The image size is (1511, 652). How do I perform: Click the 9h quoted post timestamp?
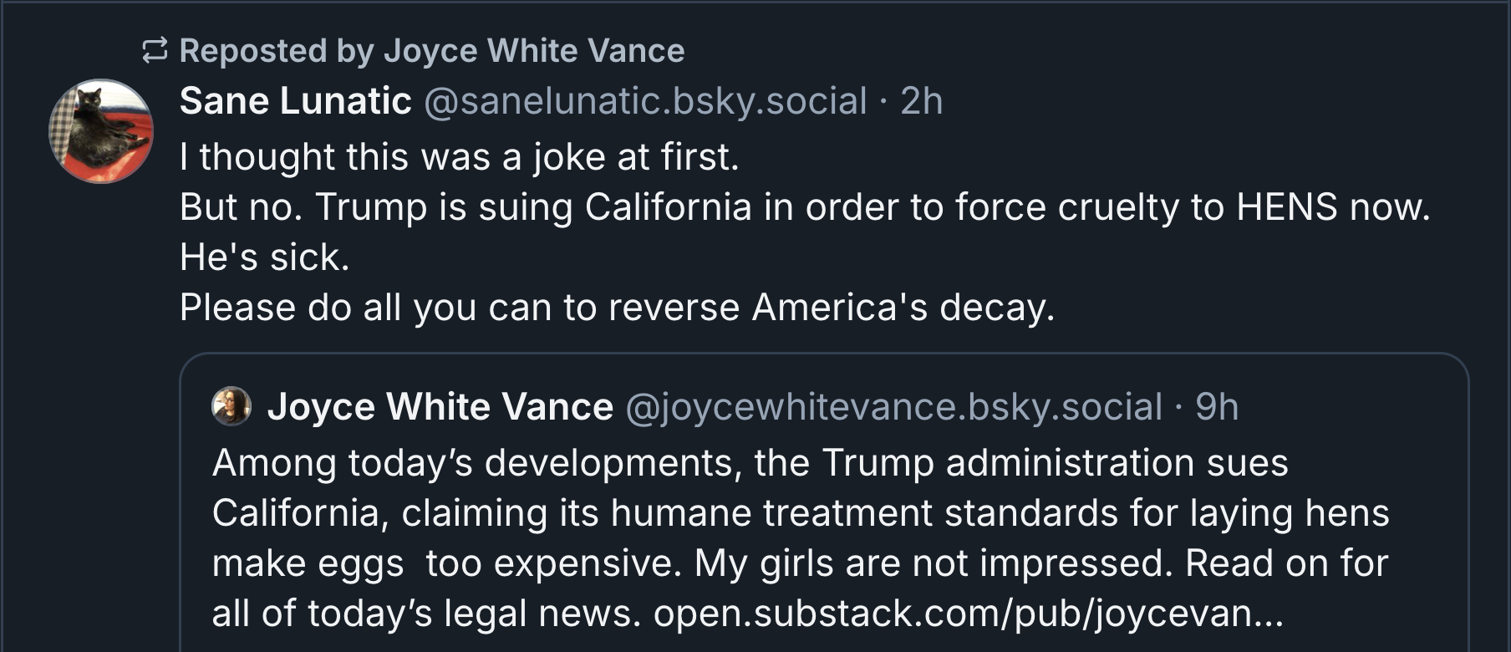tap(1217, 407)
